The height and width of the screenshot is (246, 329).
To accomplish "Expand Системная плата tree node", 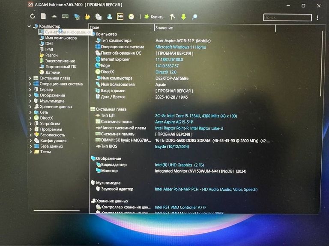I will click(30, 78).
